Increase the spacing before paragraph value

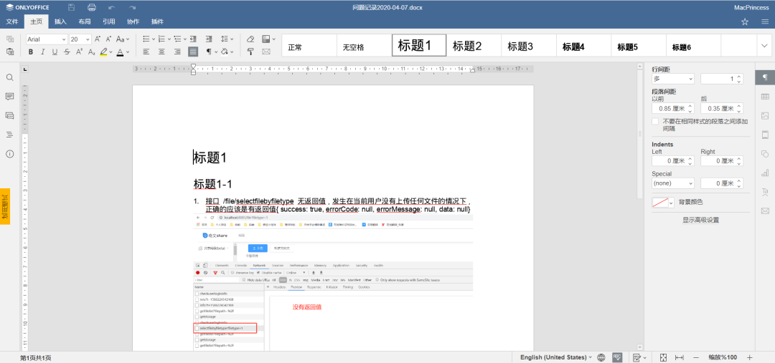point(690,105)
